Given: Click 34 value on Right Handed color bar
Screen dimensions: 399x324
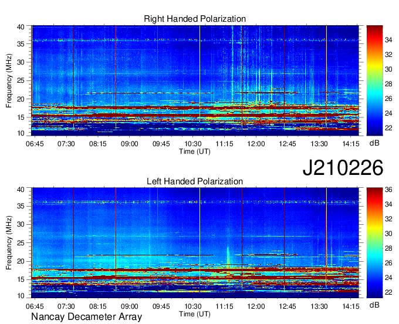Looking at the screenshot, I should point(388,40).
